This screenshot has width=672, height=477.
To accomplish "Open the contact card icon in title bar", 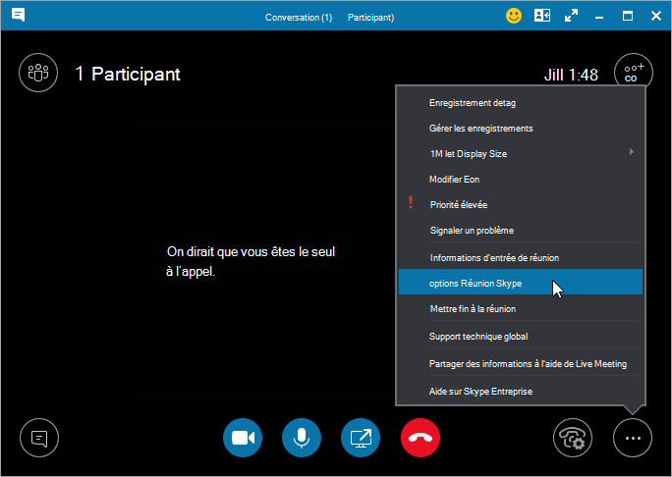I will click(x=542, y=17).
